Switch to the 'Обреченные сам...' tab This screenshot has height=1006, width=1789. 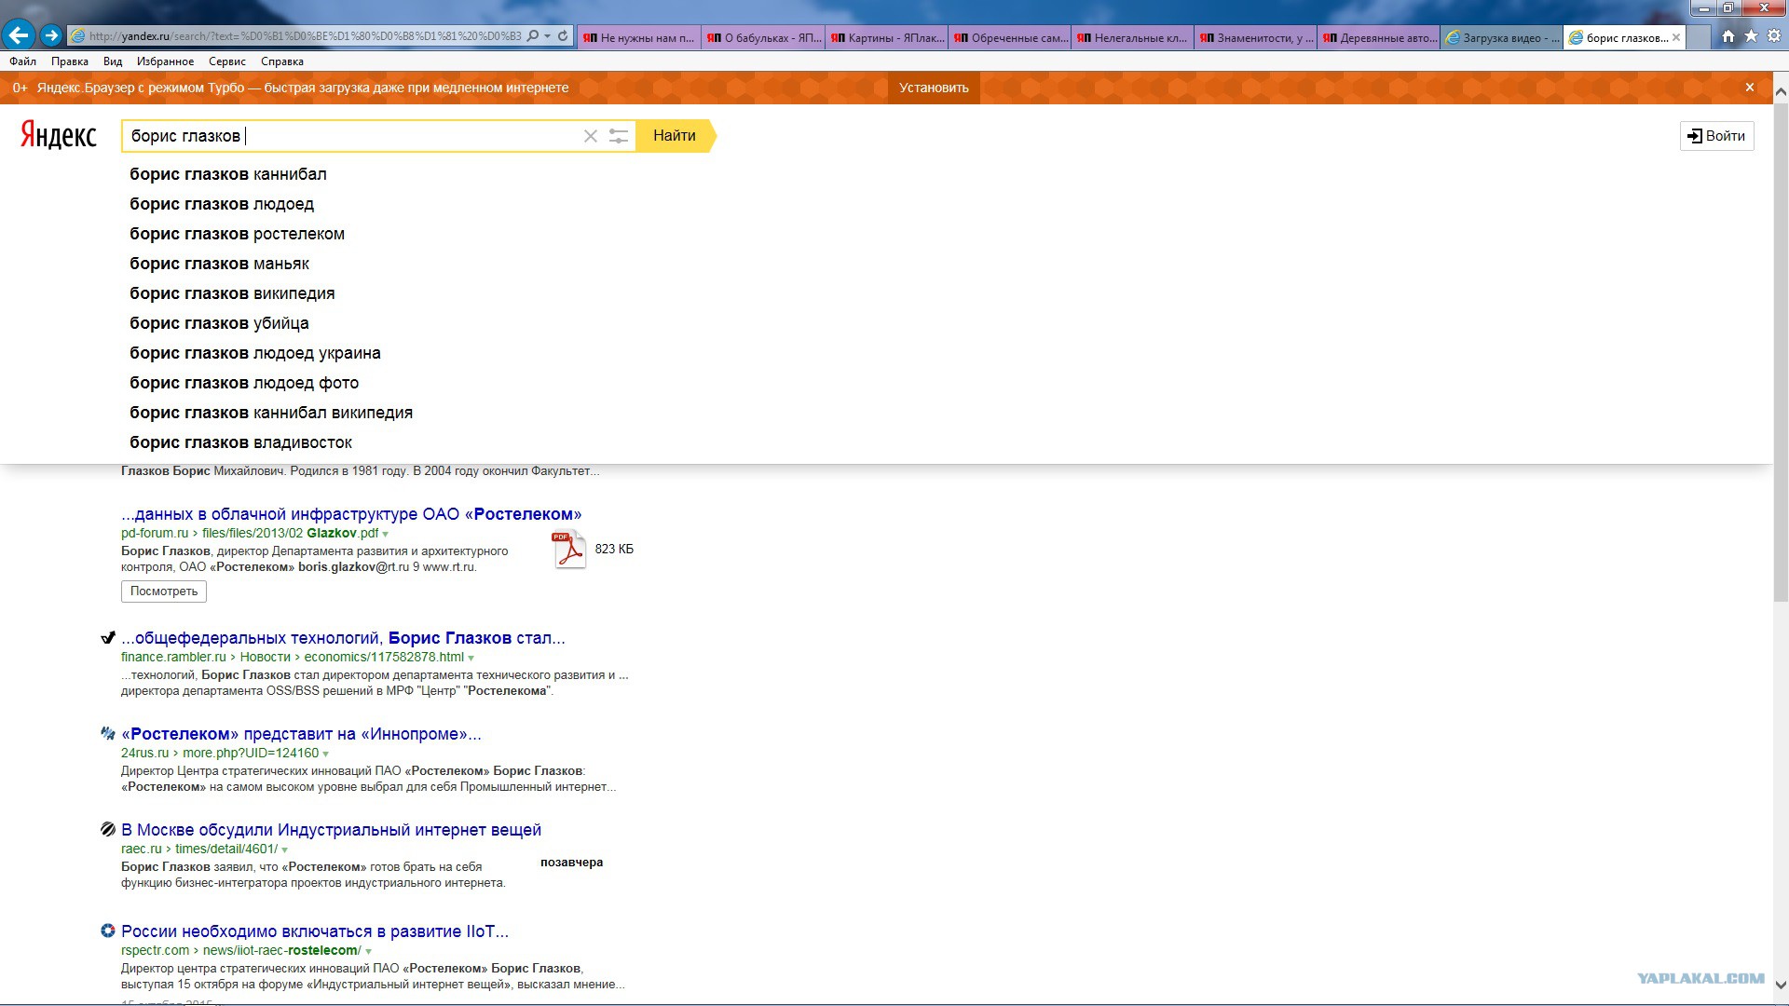[1010, 38]
